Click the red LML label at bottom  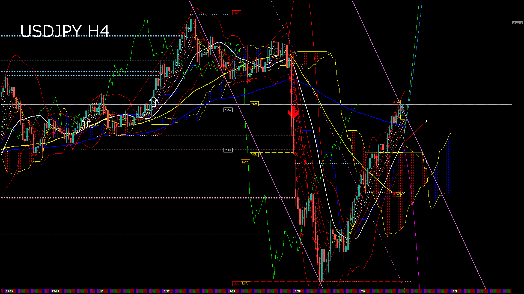(236, 283)
